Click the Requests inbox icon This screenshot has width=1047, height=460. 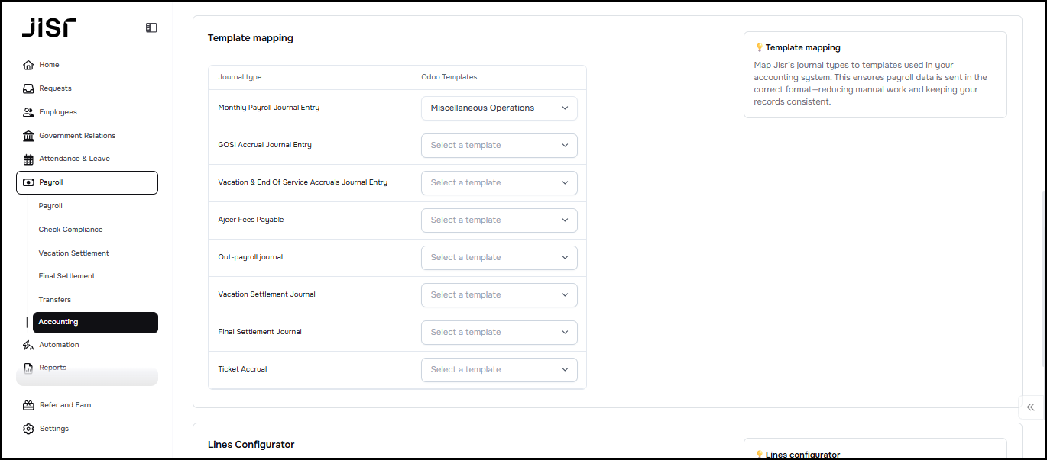click(x=28, y=88)
